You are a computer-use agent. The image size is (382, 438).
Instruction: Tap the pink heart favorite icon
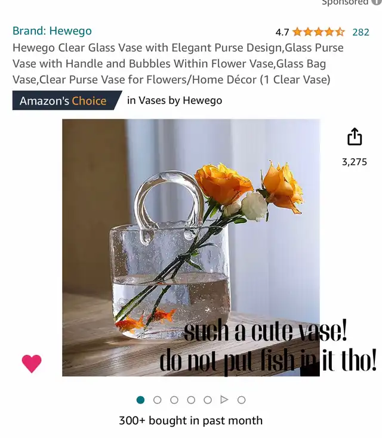(32, 363)
